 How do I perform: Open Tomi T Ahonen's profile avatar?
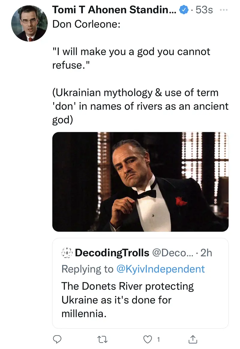(x=29, y=23)
